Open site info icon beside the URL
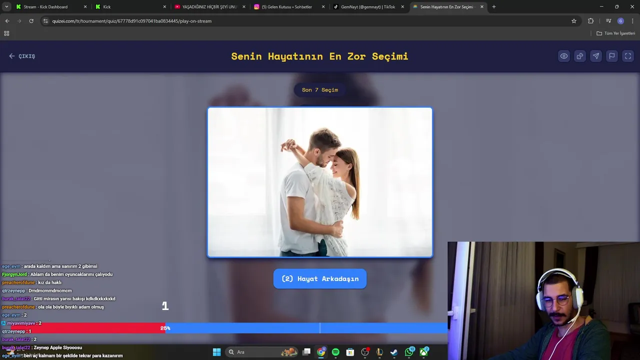This screenshot has height=360, width=640. click(45, 21)
